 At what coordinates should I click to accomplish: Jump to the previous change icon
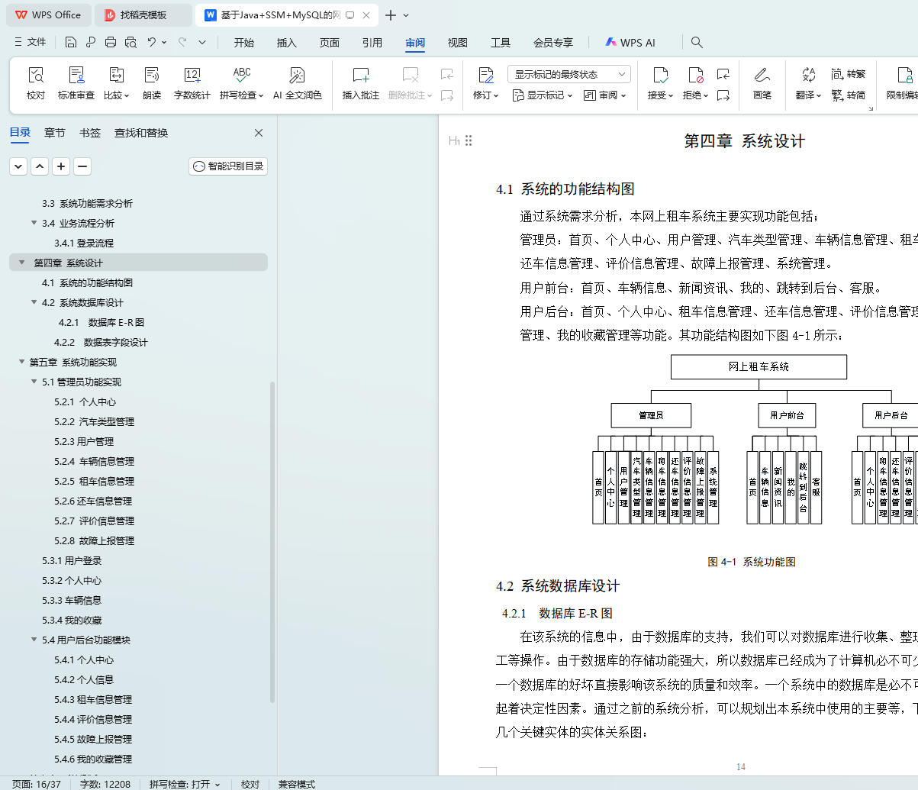[723, 74]
